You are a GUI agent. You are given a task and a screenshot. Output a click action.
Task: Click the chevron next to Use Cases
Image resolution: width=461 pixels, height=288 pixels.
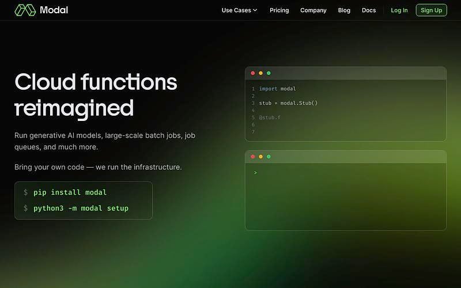tap(255, 10)
